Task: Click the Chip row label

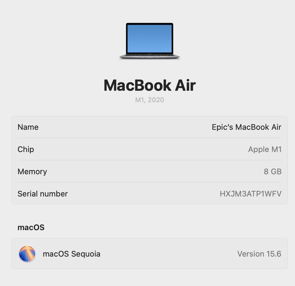Action: coord(26,149)
